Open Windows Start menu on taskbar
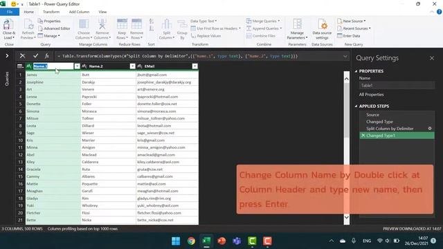The image size is (443, 249). (176, 241)
